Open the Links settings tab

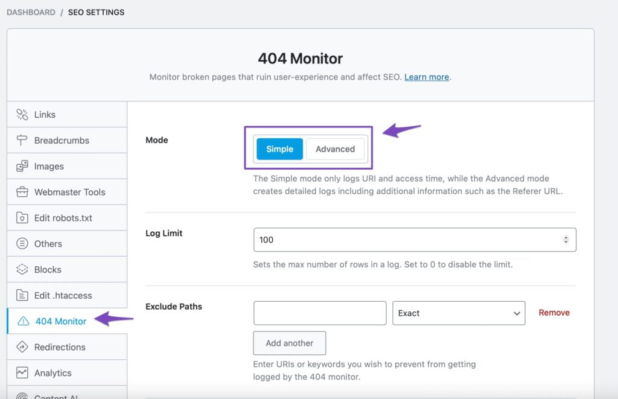[67, 114]
